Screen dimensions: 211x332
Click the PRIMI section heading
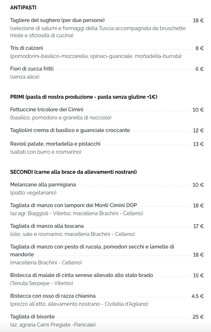(x=84, y=97)
